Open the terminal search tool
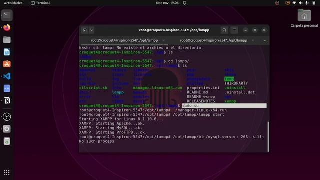The image size is (320, 180). (224, 30)
